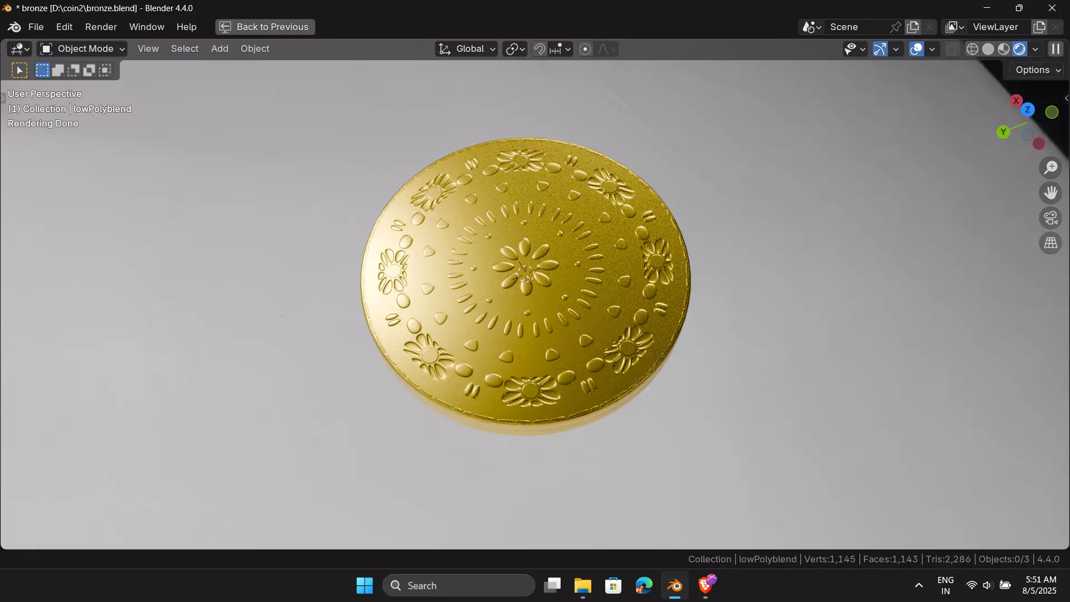This screenshot has width=1070, height=602.
Task: Open the Snapping options dropdown
Action: [561, 49]
